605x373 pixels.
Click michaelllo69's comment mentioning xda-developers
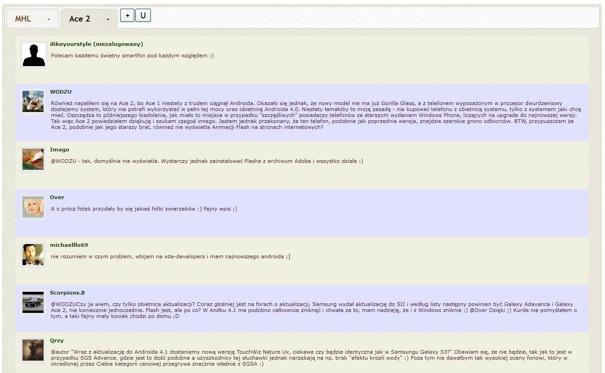pos(171,256)
